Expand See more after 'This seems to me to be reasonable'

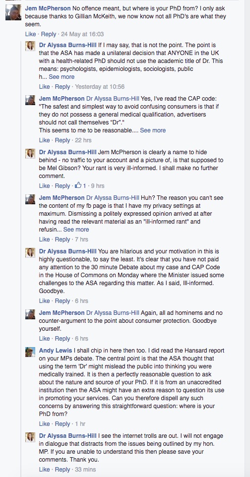(153, 130)
